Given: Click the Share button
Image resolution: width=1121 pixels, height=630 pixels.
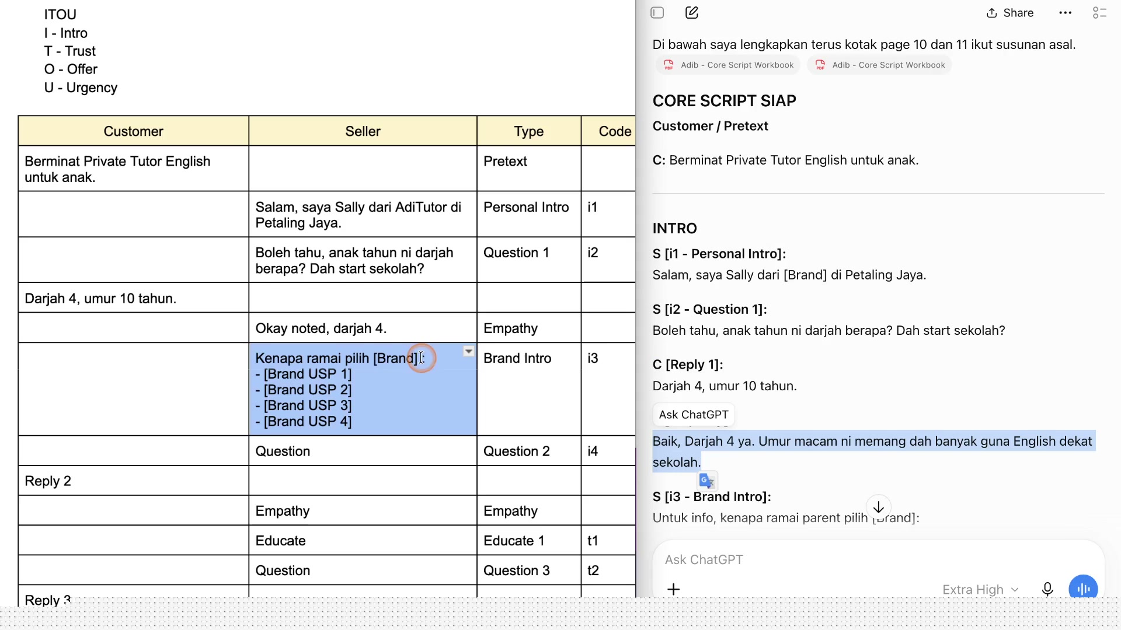Looking at the screenshot, I should [1010, 13].
